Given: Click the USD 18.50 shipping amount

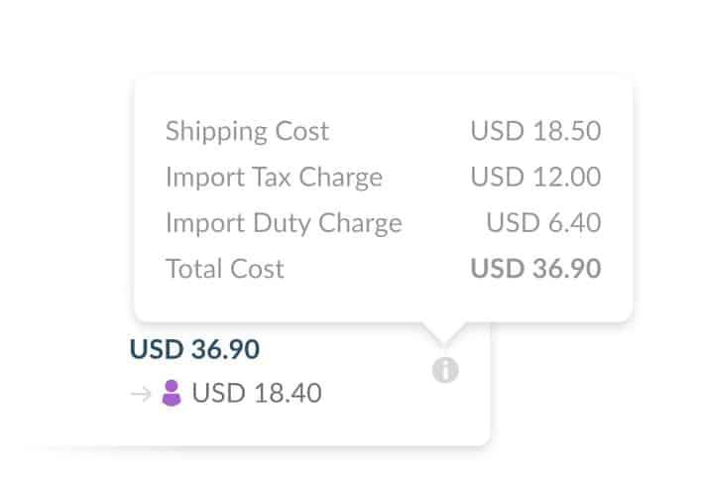Looking at the screenshot, I should [535, 131].
